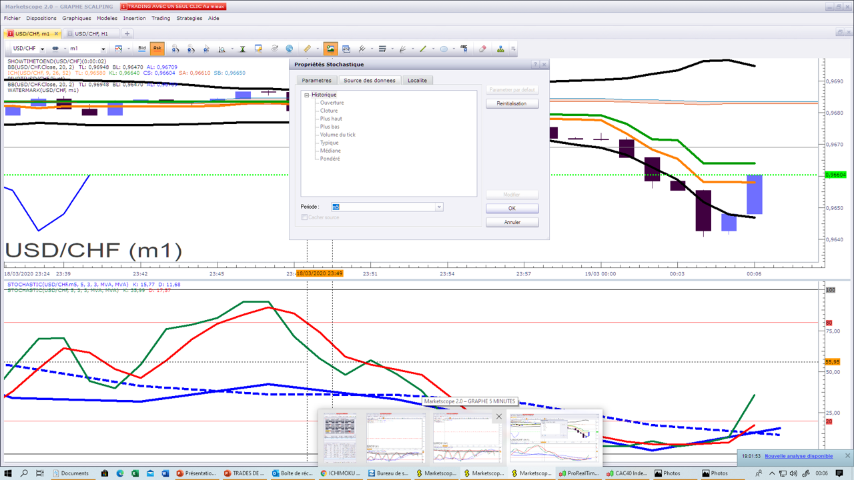Toggle the Bid price button
This screenshot has width=854, height=480.
click(x=142, y=49)
